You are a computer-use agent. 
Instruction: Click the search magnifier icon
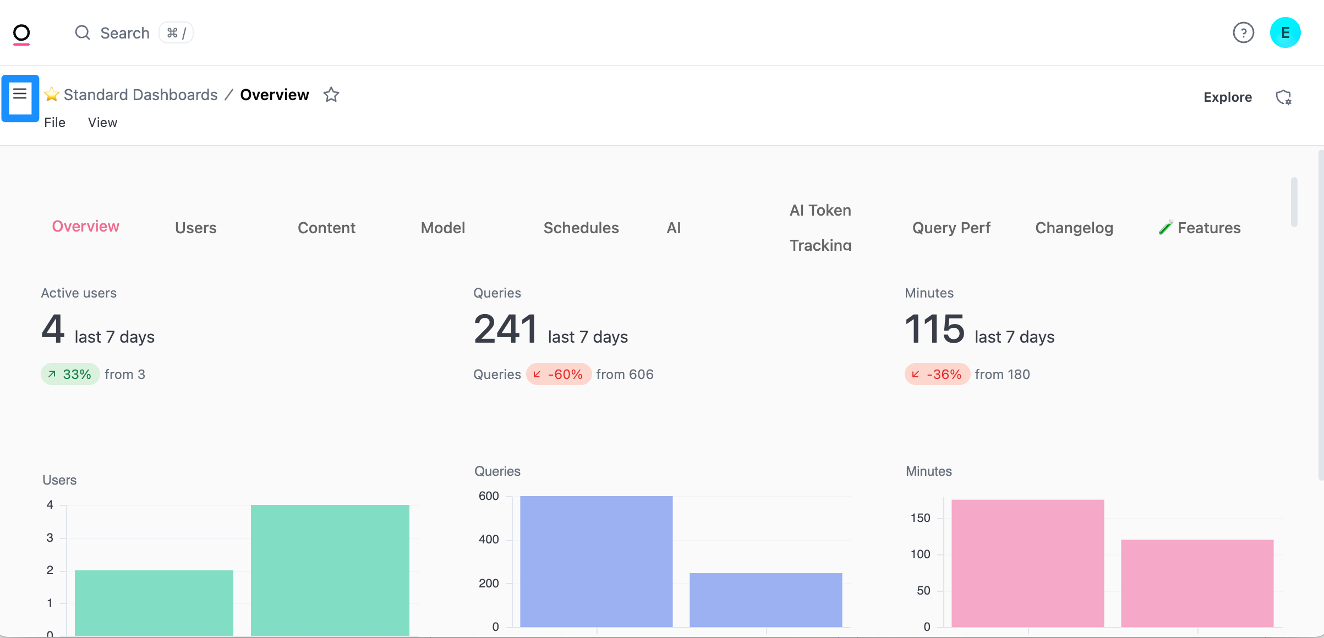coord(83,33)
